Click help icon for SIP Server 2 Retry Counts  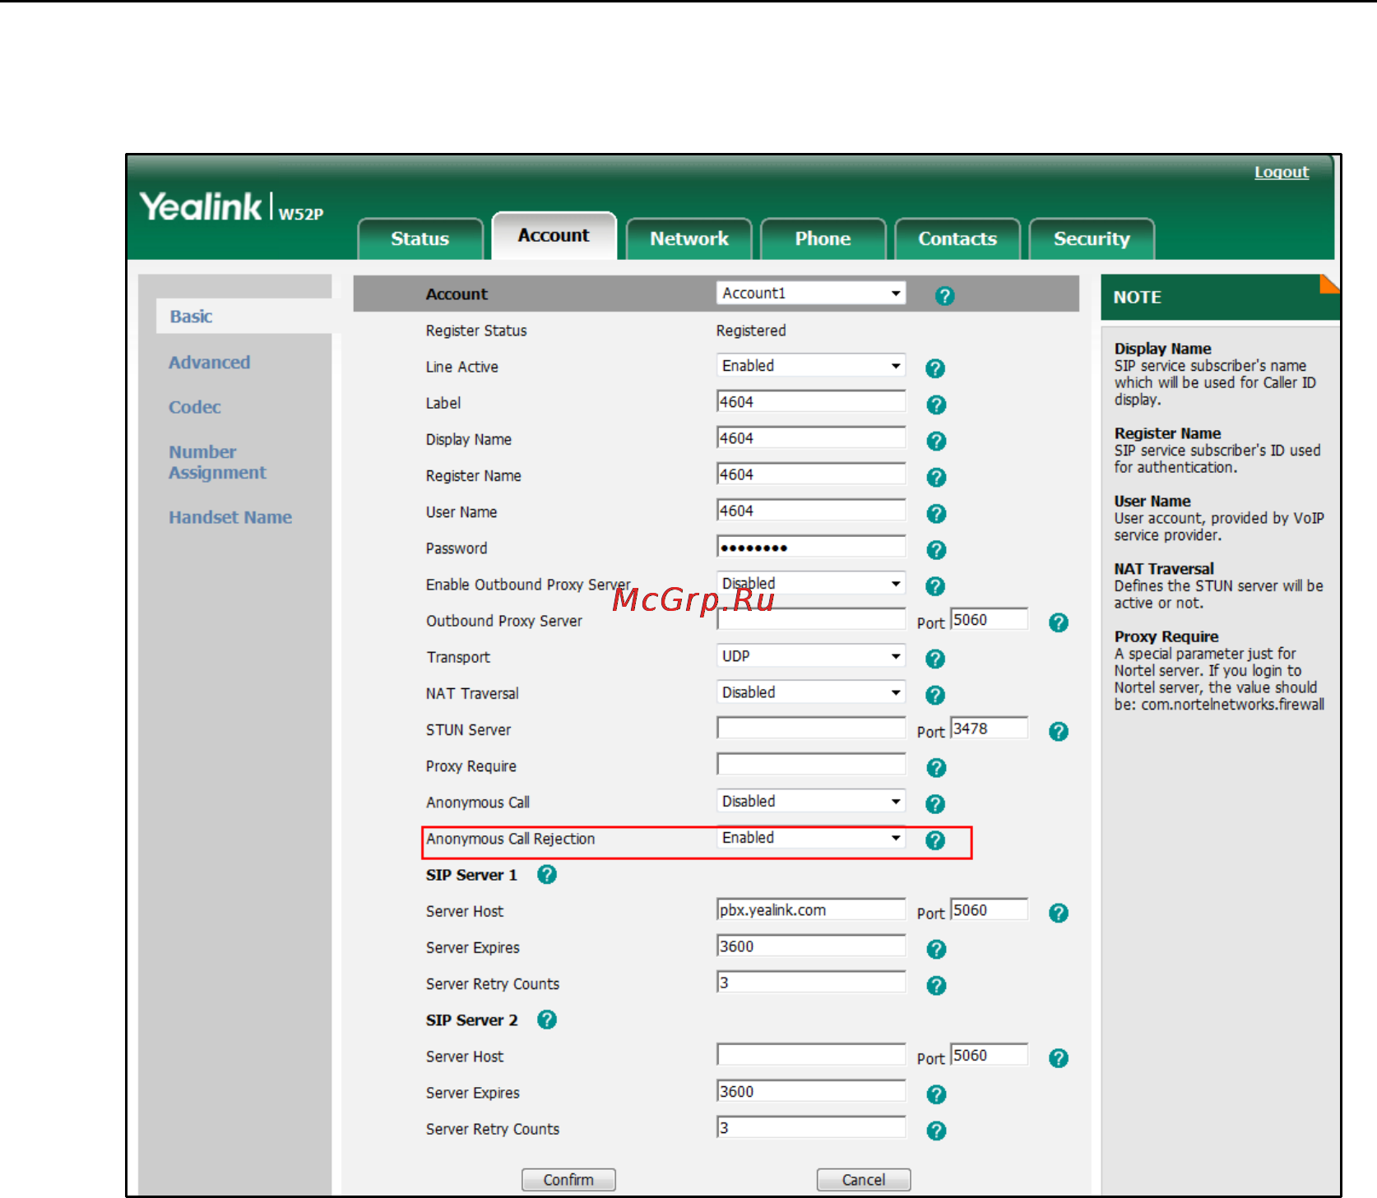936,1131
